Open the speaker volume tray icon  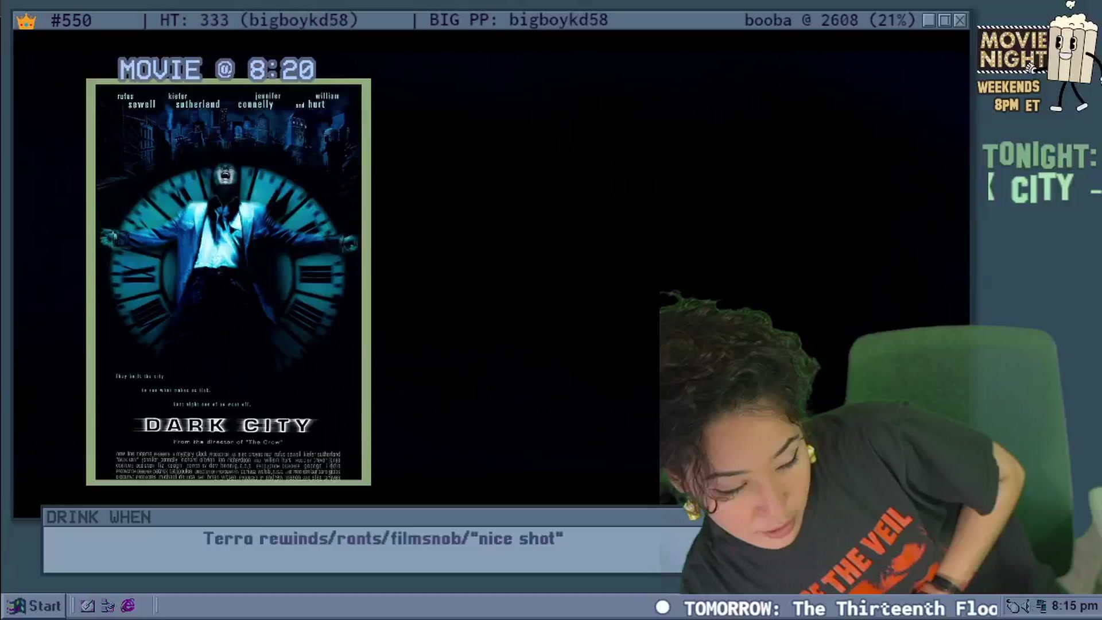[1026, 606]
